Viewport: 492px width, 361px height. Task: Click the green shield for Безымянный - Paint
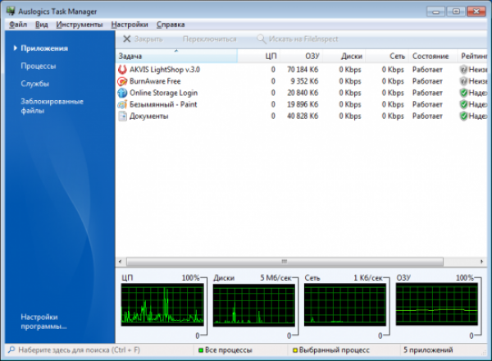point(463,104)
